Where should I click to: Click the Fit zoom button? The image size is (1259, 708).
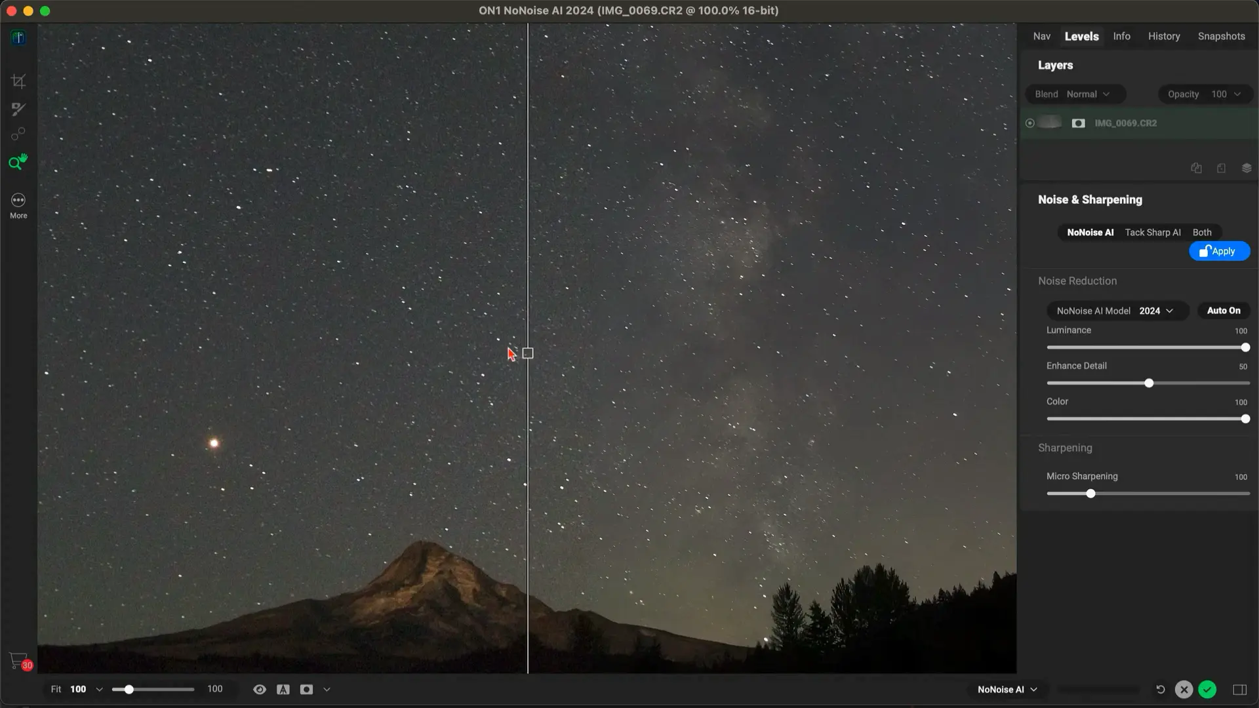[56, 690]
